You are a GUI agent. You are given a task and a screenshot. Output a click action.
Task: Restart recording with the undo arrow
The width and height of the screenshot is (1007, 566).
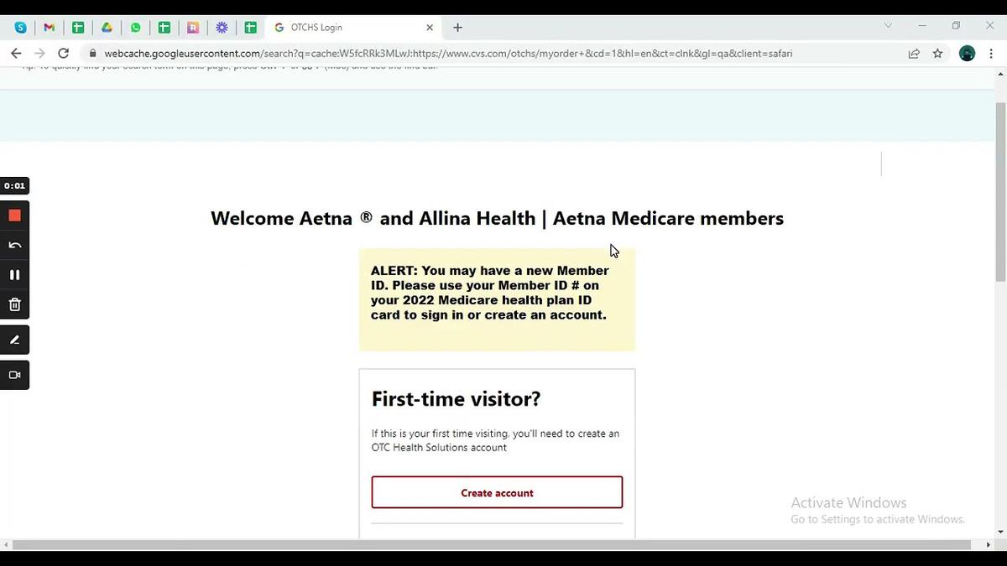pos(14,245)
